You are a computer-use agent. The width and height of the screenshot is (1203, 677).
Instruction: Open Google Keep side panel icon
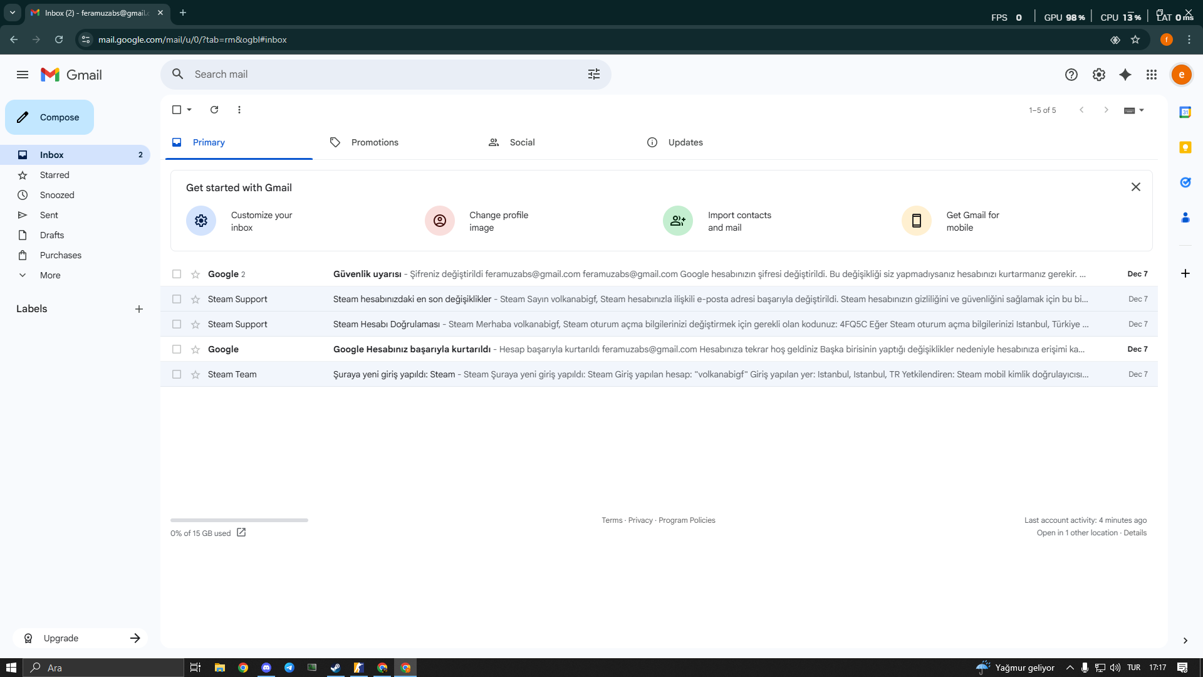click(x=1185, y=147)
